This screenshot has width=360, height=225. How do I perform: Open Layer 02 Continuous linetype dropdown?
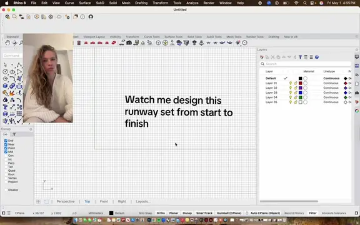pos(331,88)
